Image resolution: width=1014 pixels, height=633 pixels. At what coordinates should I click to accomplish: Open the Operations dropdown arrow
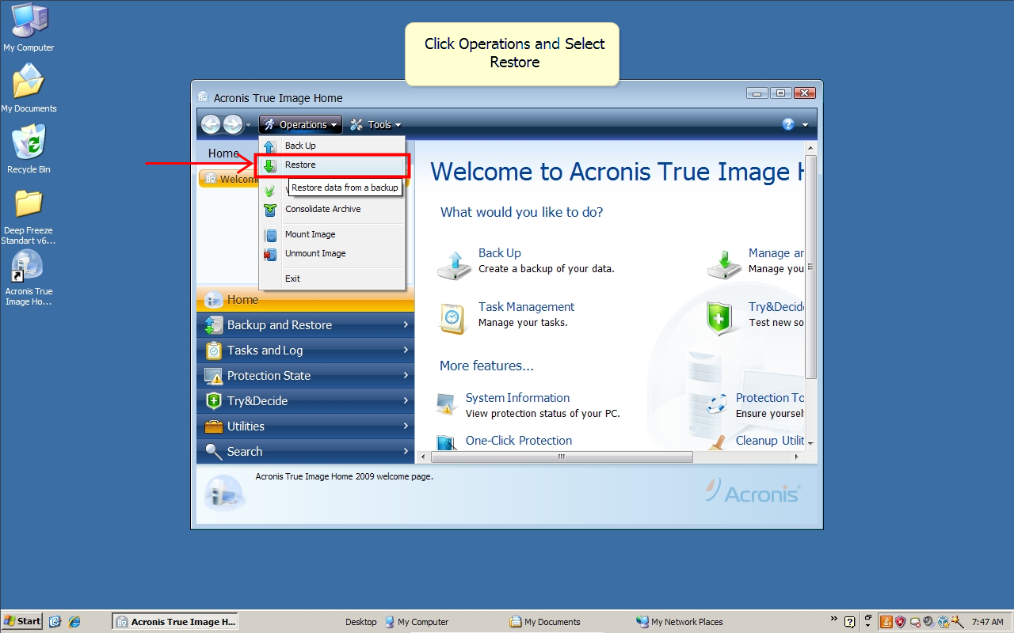click(334, 124)
